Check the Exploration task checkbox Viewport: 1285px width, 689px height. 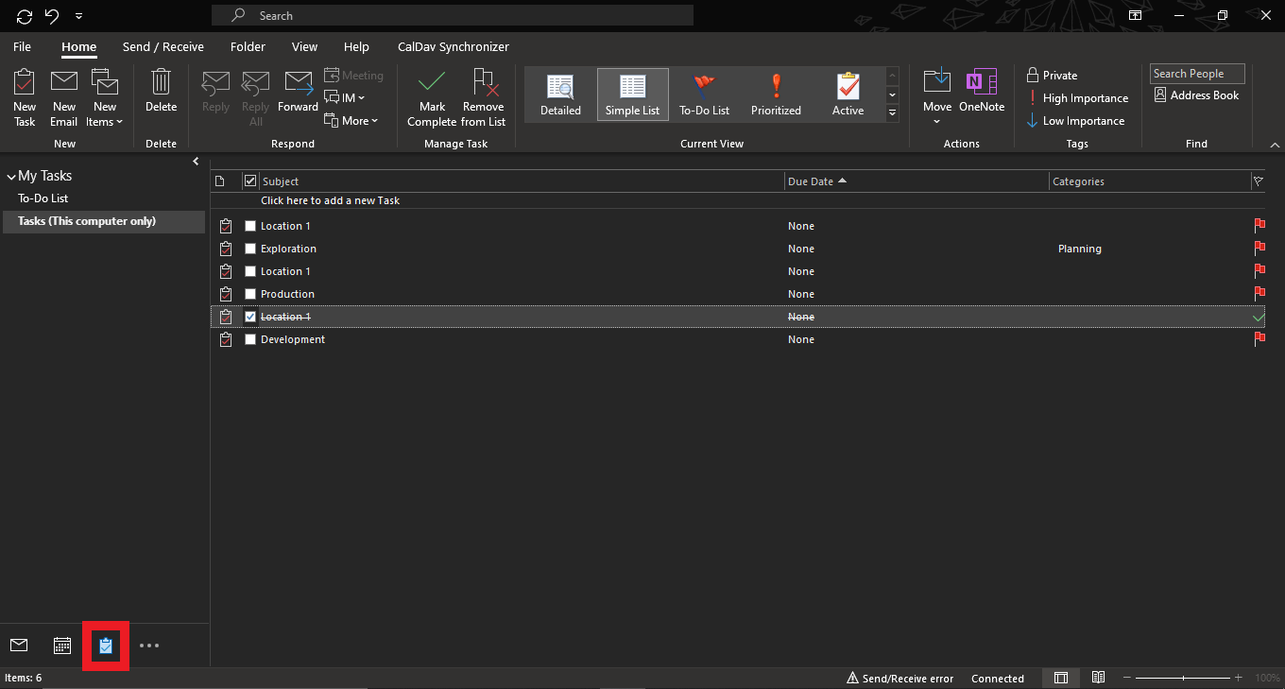(x=250, y=249)
